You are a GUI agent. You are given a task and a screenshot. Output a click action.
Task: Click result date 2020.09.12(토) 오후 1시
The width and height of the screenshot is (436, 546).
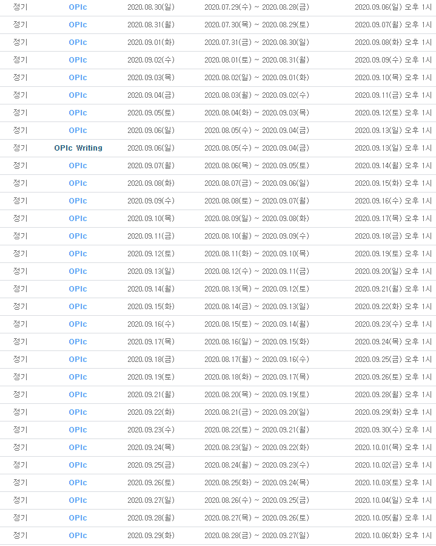pyautogui.click(x=393, y=113)
